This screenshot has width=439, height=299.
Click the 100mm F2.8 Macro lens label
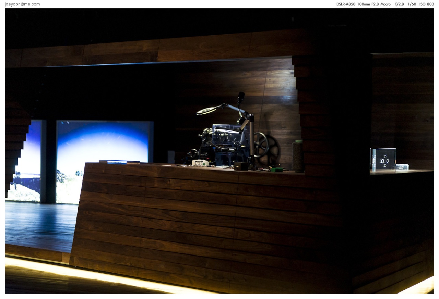373,4
